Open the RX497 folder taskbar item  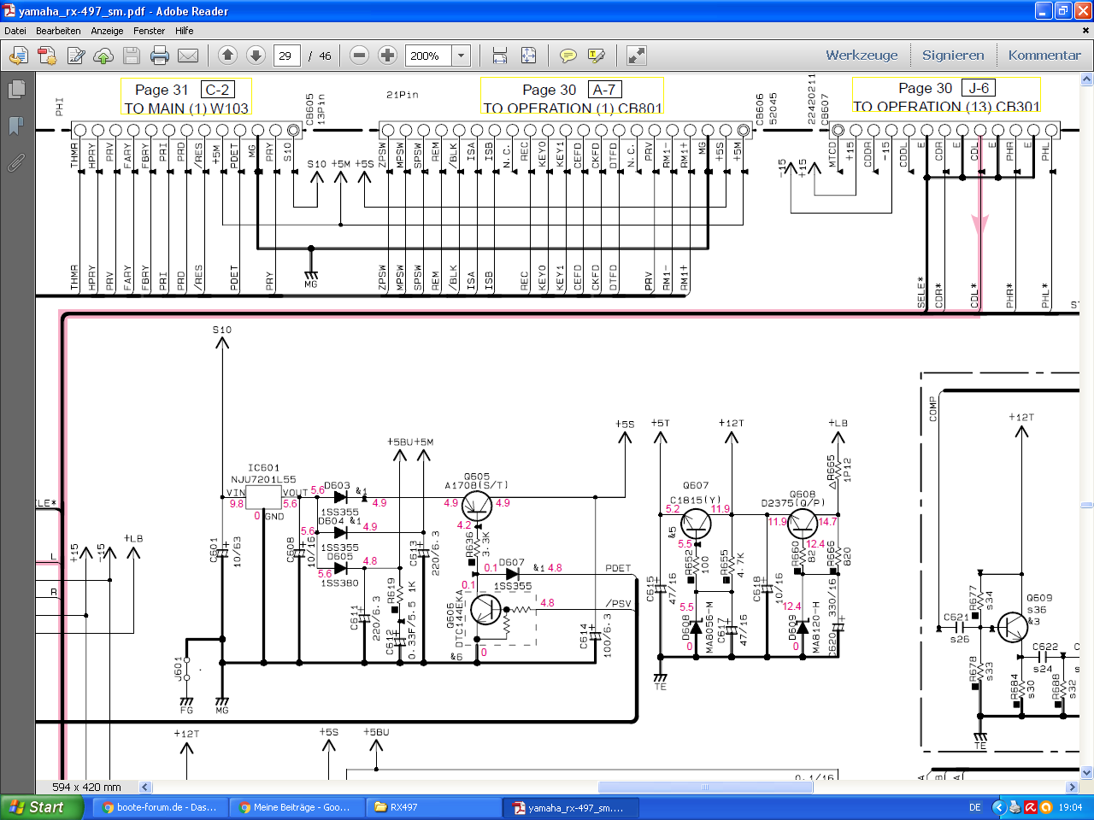coord(434,807)
